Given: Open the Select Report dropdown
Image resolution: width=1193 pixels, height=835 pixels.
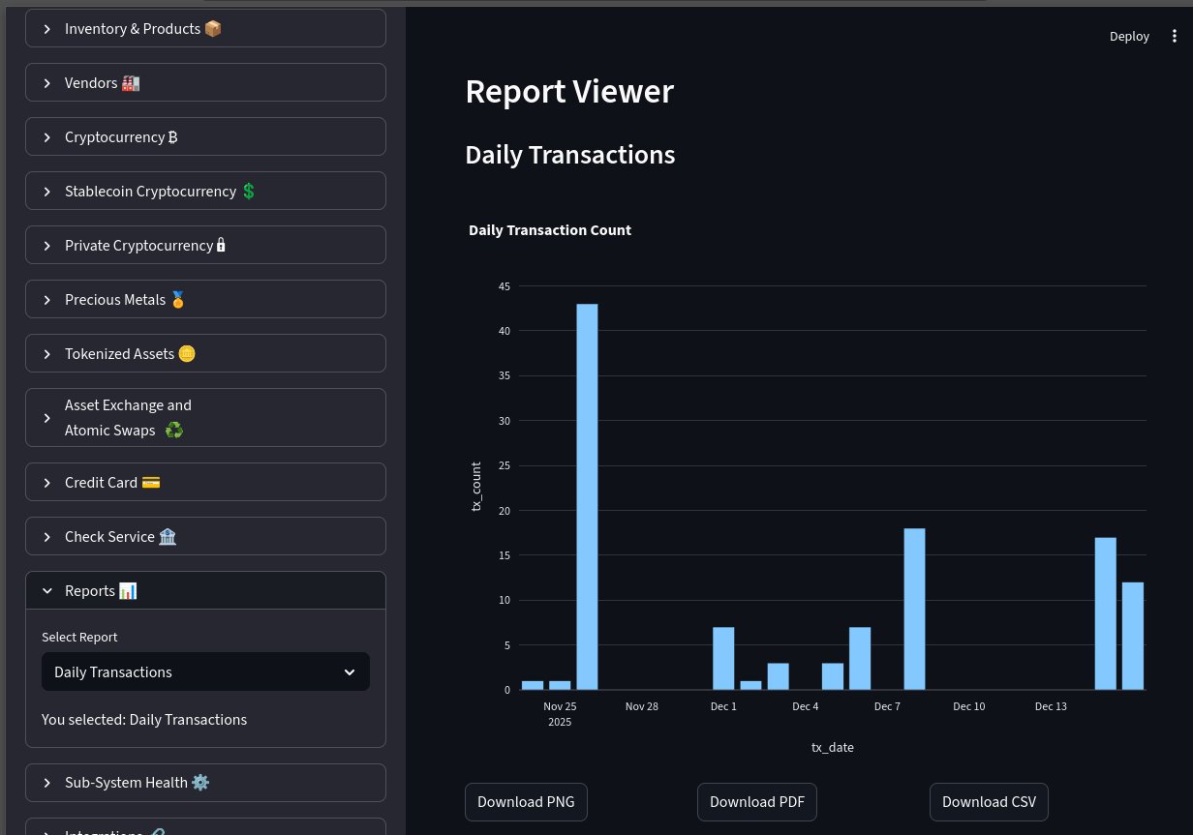Looking at the screenshot, I should (x=205, y=671).
